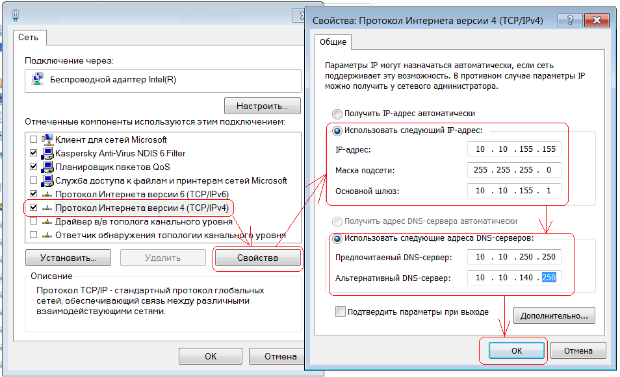Image resolution: width=620 pixels, height=377 pixels.
Task: Open Свойства for selected component
Action: (257, 258)
